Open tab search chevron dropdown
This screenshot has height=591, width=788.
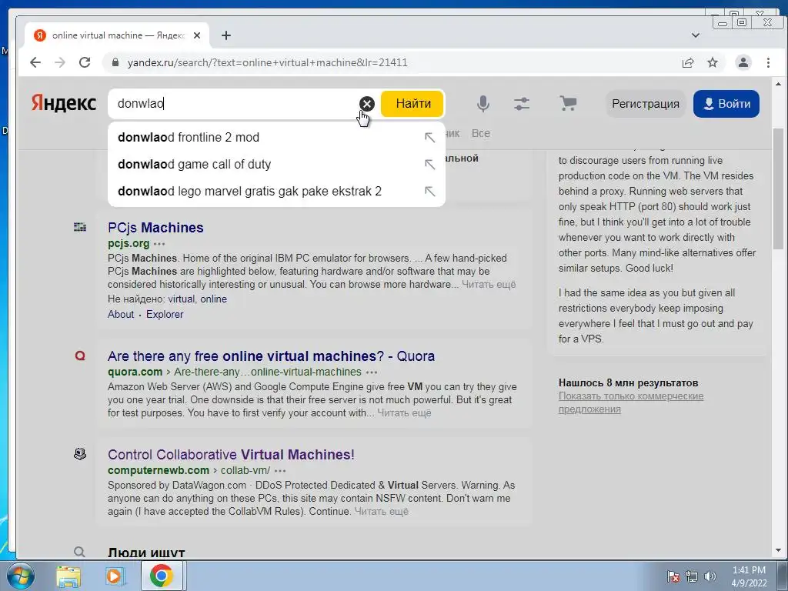(x=696, y=35)
